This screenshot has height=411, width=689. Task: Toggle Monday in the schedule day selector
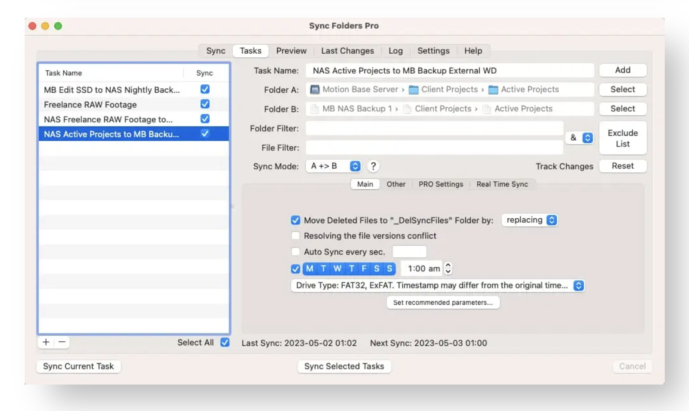pos(310,269)
